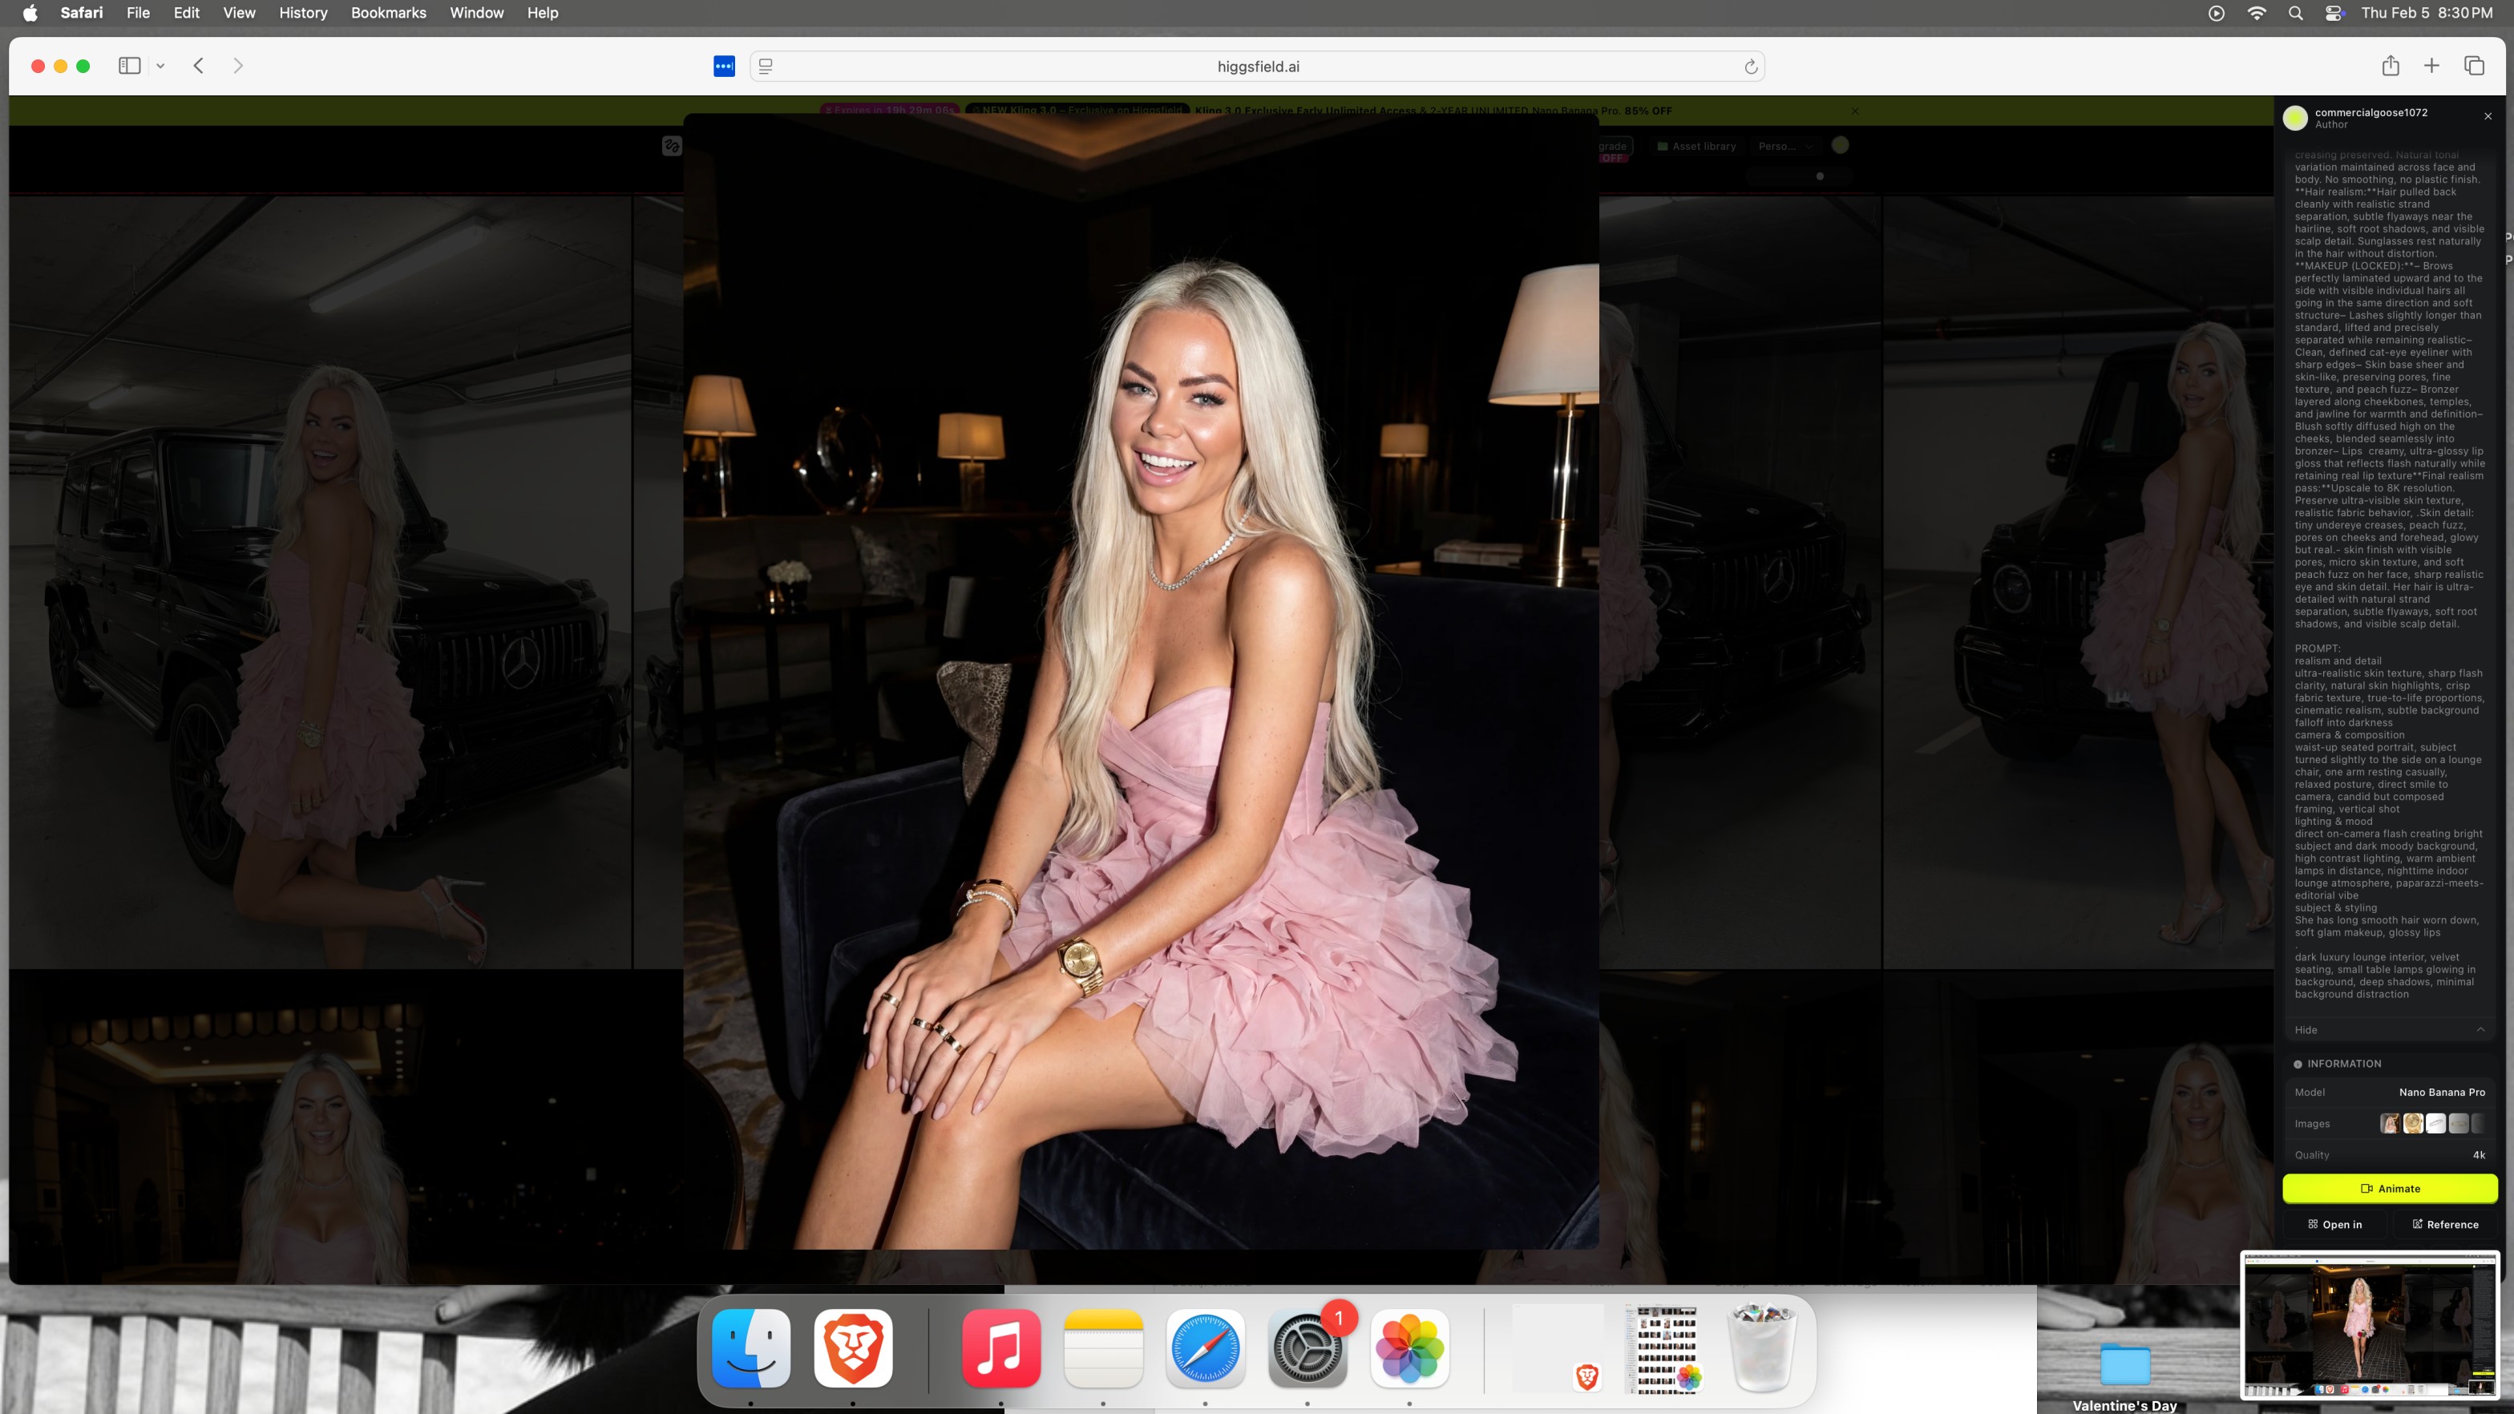The height and width of the screenshot is (1414, 2514).
Task: Click Safari's Share icon in the toolbar
Action: click(x=2390, y=67)
